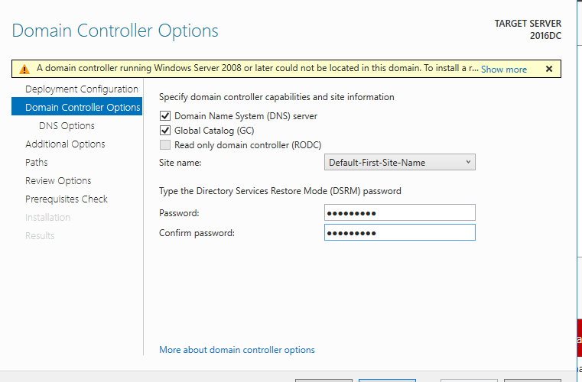Go to Prerequisites Check step
Screen dimensions: 582x382
[67, 199]
